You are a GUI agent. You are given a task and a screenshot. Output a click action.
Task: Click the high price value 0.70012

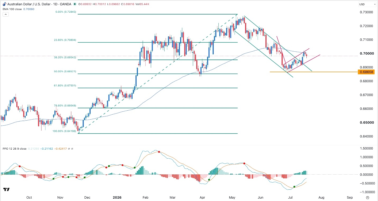tap(100, 4)
